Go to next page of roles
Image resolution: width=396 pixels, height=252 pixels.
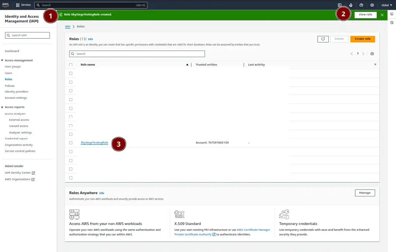click(363, 54)
